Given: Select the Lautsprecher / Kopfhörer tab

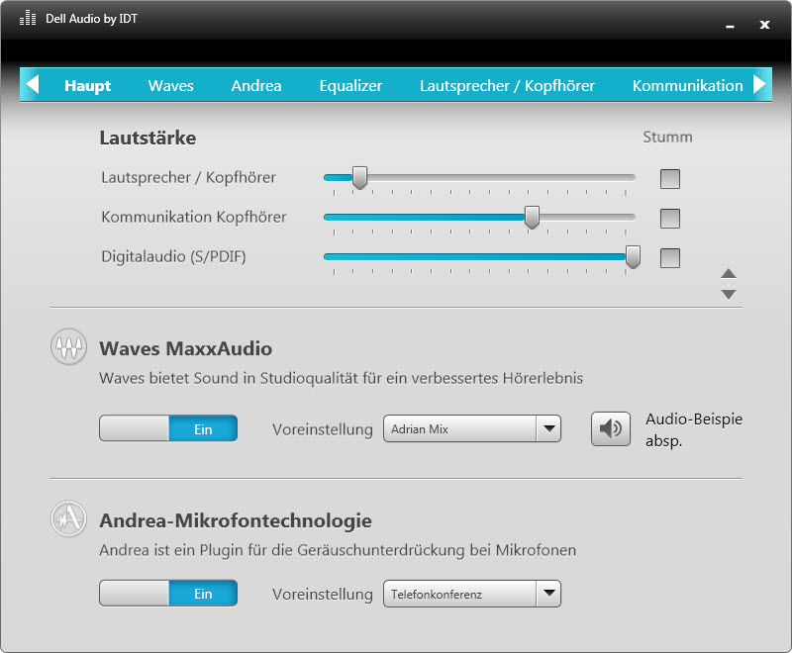Looking at the screenshot, I should [507, 86].
